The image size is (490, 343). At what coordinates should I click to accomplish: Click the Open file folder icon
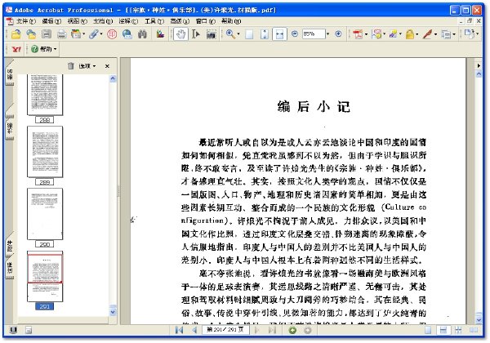(x=16, y=34)
